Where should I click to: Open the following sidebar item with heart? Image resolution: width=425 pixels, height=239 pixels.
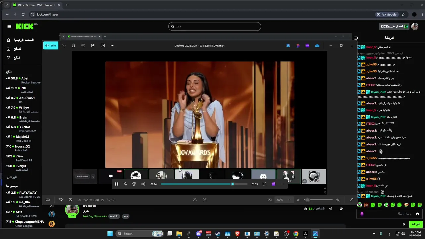(x=13, y=58)
